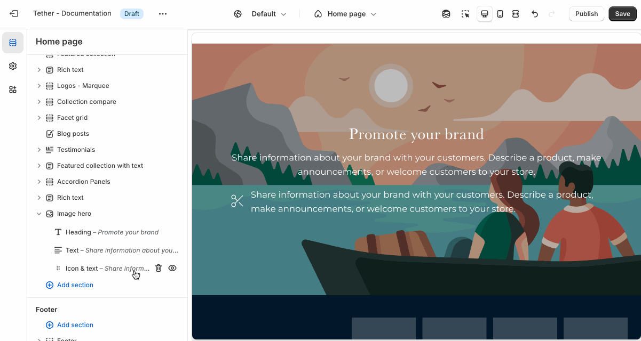Expand the Collection compare section

[x=39, y=102]
